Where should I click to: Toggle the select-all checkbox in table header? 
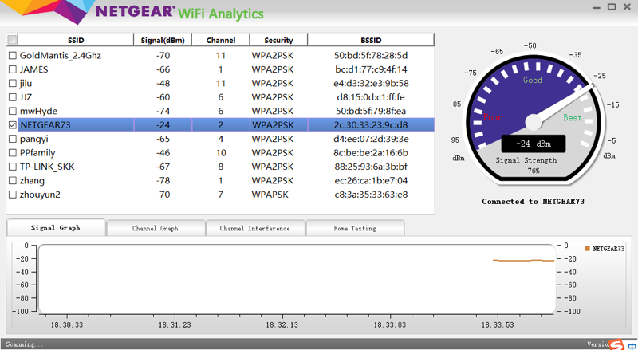point(12,40)
